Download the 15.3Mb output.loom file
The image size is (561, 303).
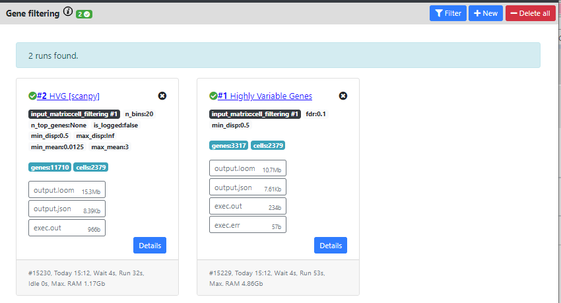click(x=67, y=190)
